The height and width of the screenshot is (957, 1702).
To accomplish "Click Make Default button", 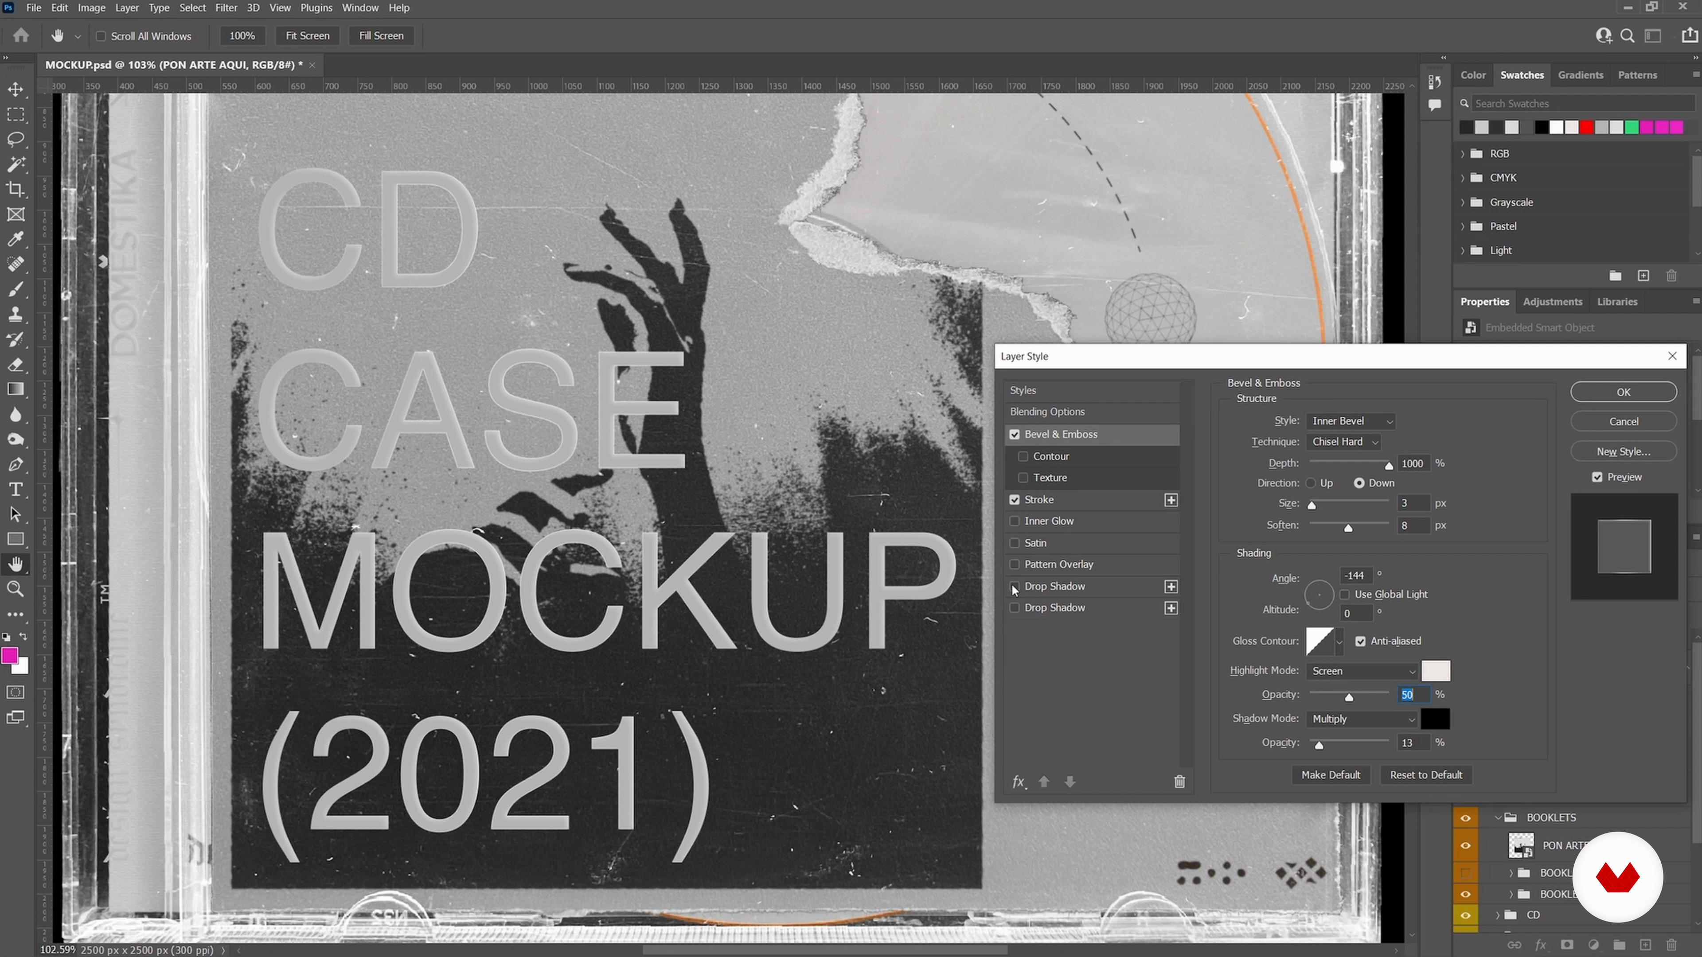I will (1331, 775).
